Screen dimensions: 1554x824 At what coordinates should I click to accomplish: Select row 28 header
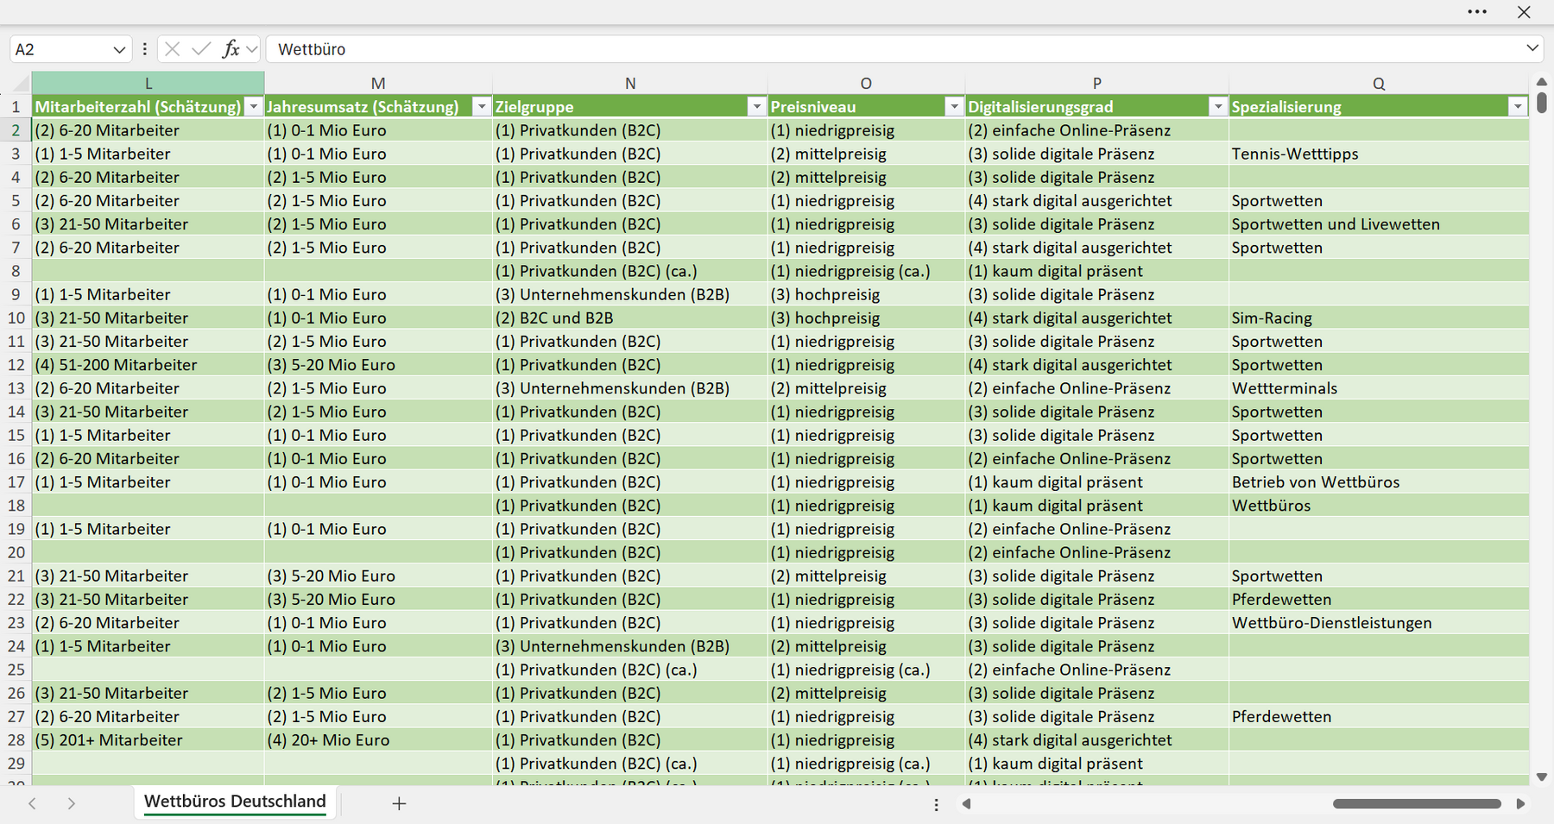pos(16,739)
